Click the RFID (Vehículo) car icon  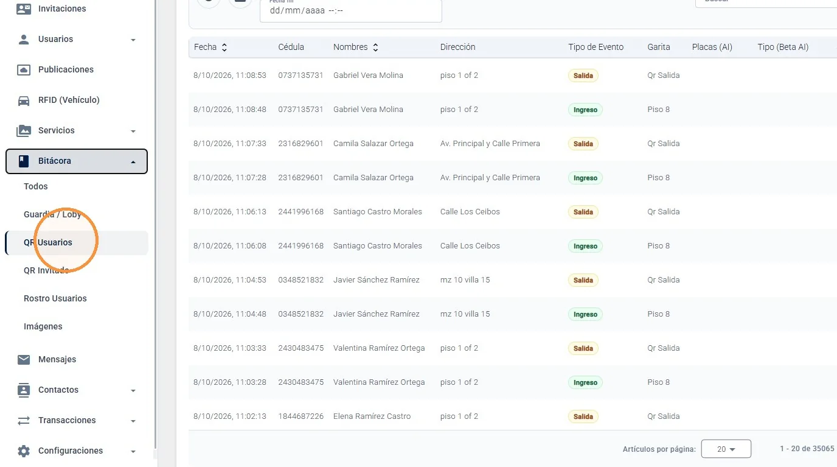[x=24, y=100]
